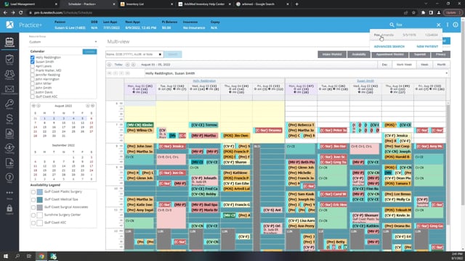This screenshot has height=261, width=465.
Task: Uncheck Susan Smith calendar checkbox
Action: (x=32, y=62)
